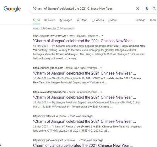Click Translate this page for ottnews.kr
Screen dimensions: 157x147
[81, 116]
